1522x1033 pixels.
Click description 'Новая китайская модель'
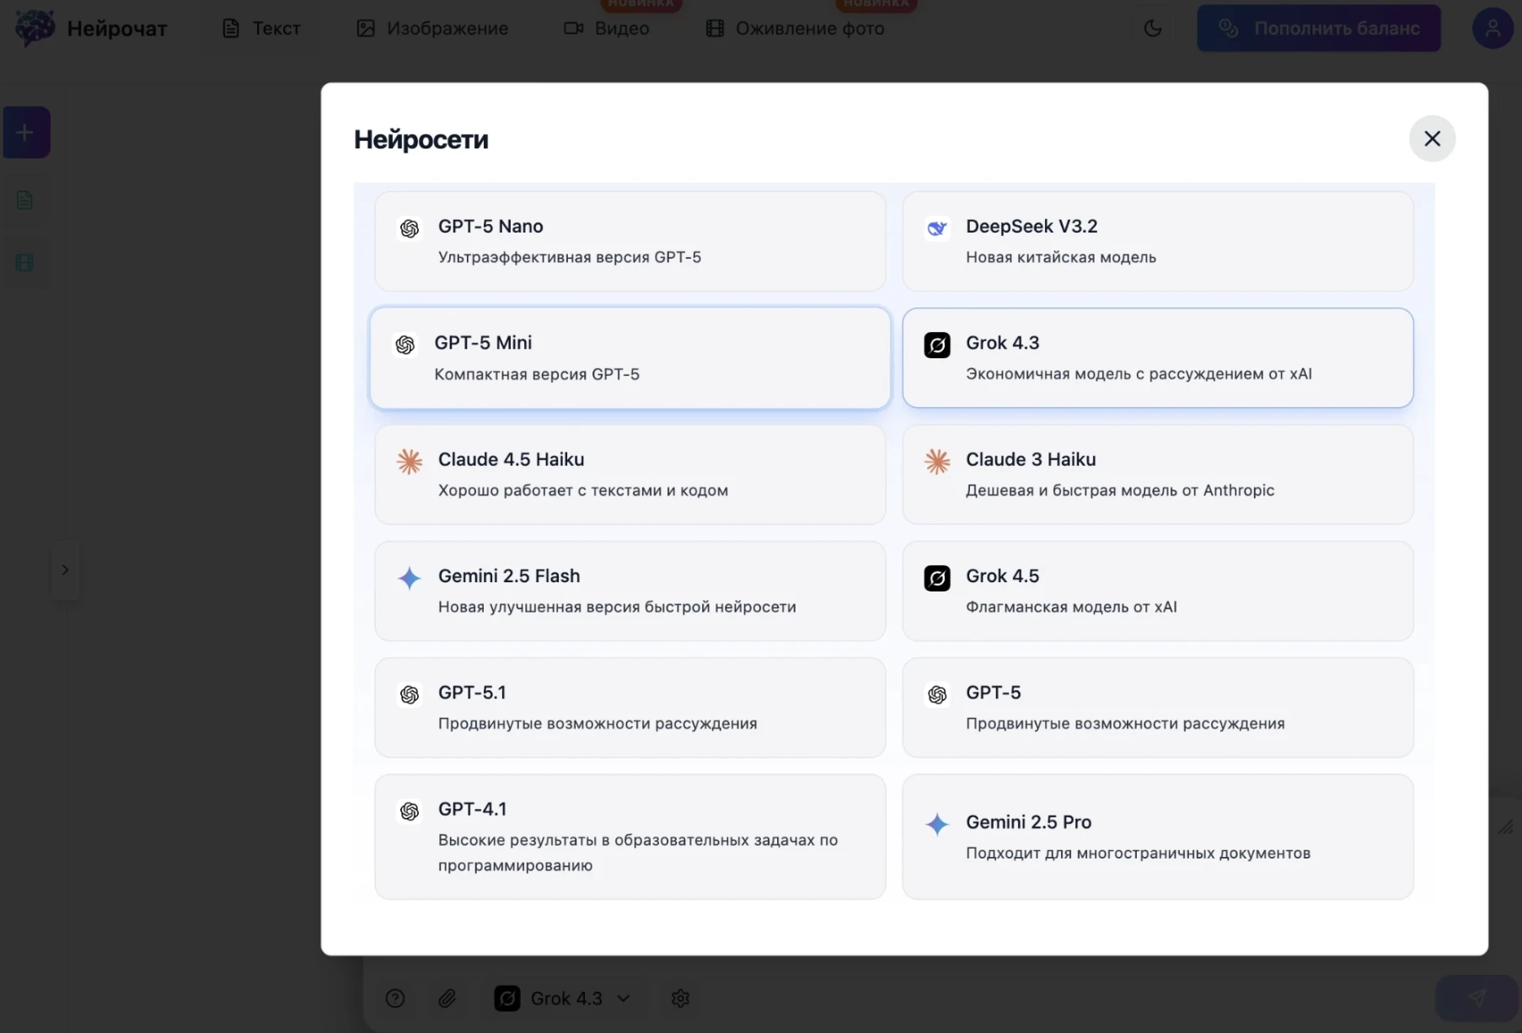(1061, 257)
